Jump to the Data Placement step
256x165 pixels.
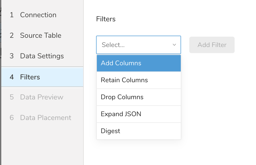tap(46, 118)
